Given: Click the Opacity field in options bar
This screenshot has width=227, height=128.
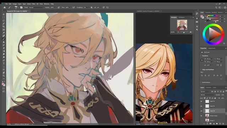Looking at the screenshot, I should pyautogui.click(x=52, y=7).
